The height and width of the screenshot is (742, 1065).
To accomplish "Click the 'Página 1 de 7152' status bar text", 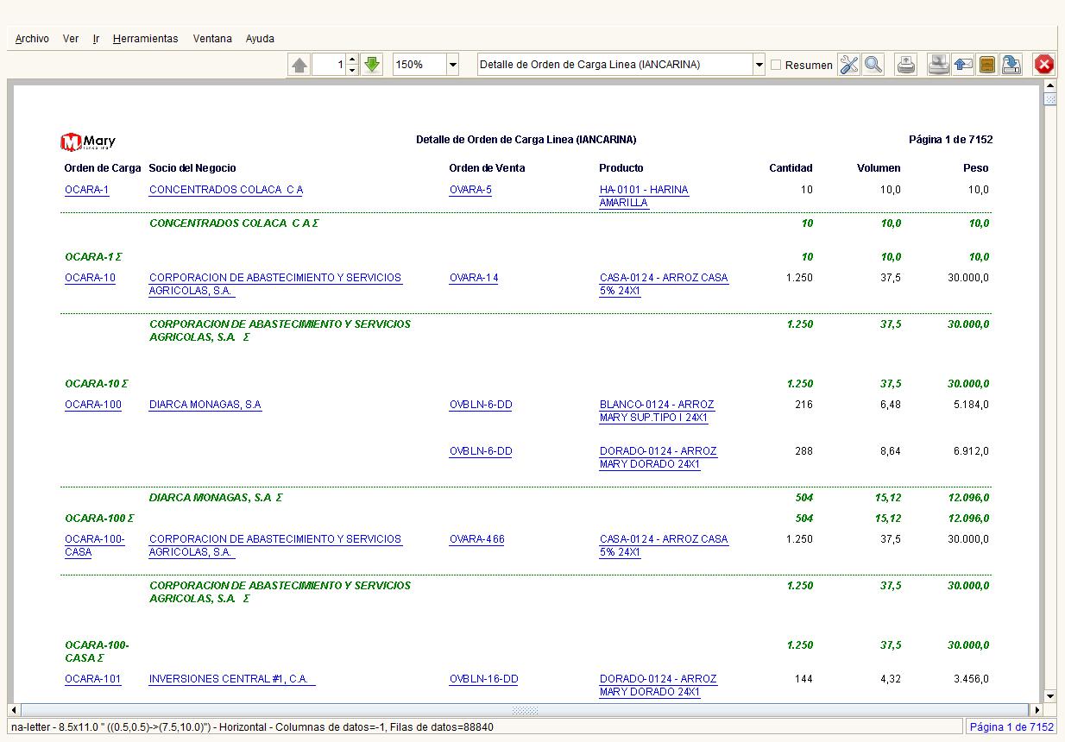I will pos(1011,727).
